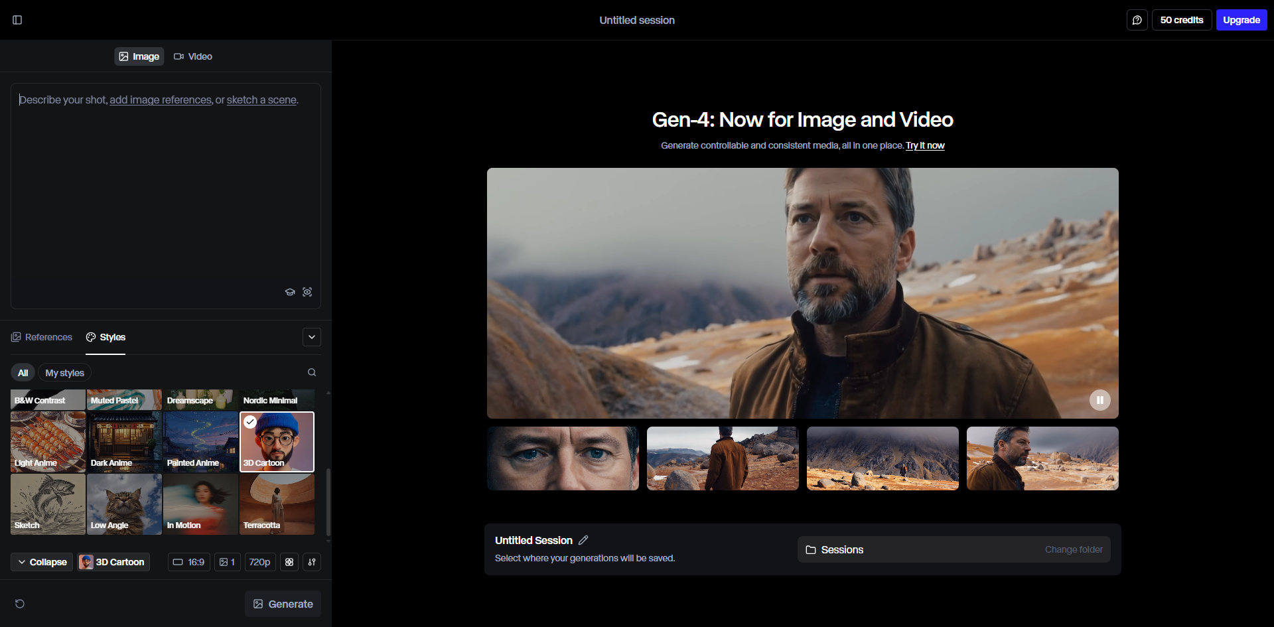
Task: Click the graduation cap icon in prompt box
Action: [x=290, y=292]
